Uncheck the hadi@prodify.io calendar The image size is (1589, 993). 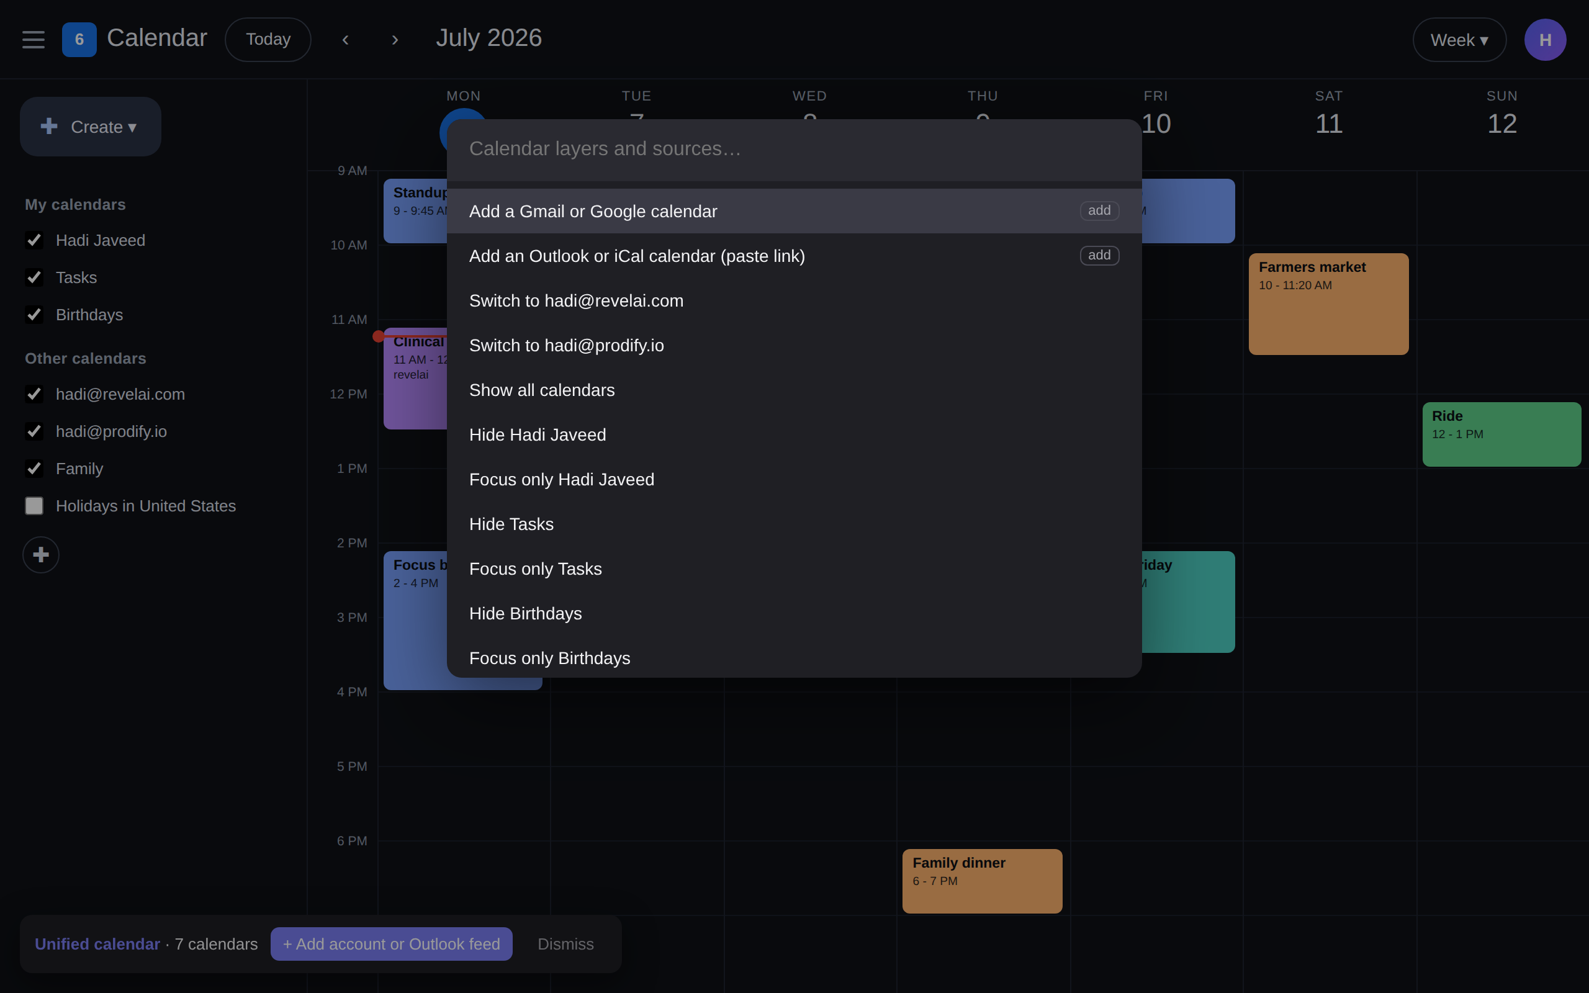(34, 431)
